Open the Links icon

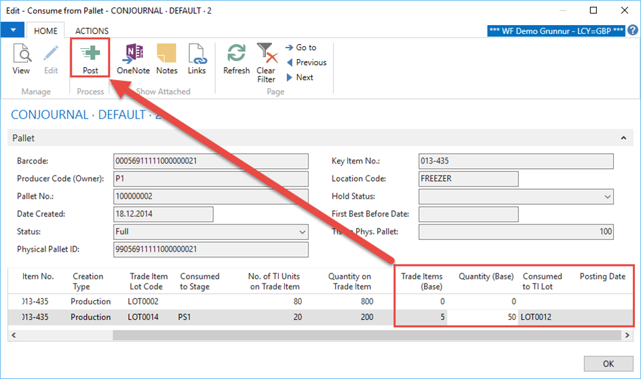[x=197, y=56]
